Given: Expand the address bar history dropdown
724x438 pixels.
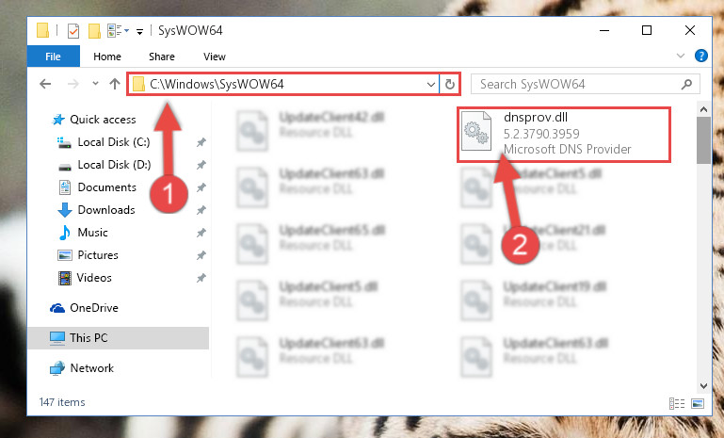Looking at the screenshot, I should pos(431,84).
